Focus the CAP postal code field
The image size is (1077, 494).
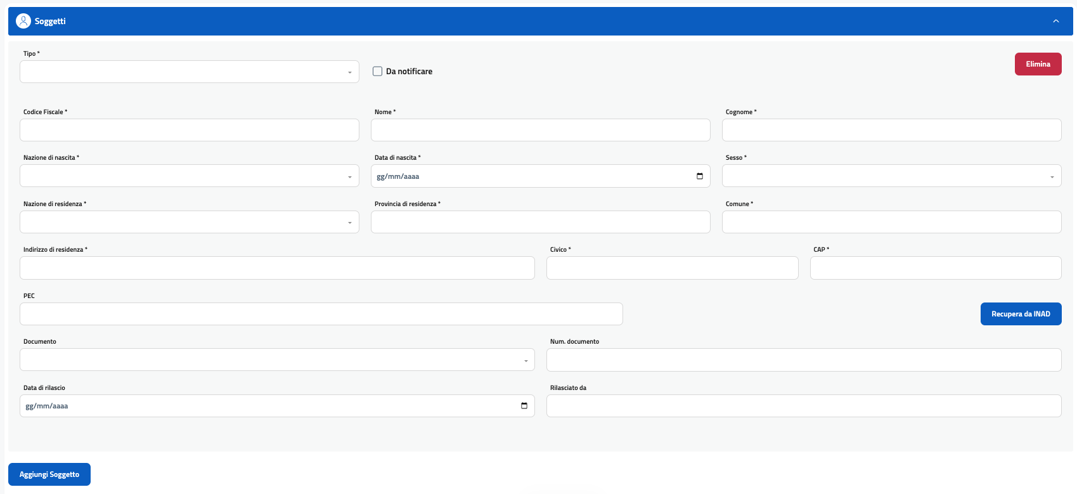point(936,268)
